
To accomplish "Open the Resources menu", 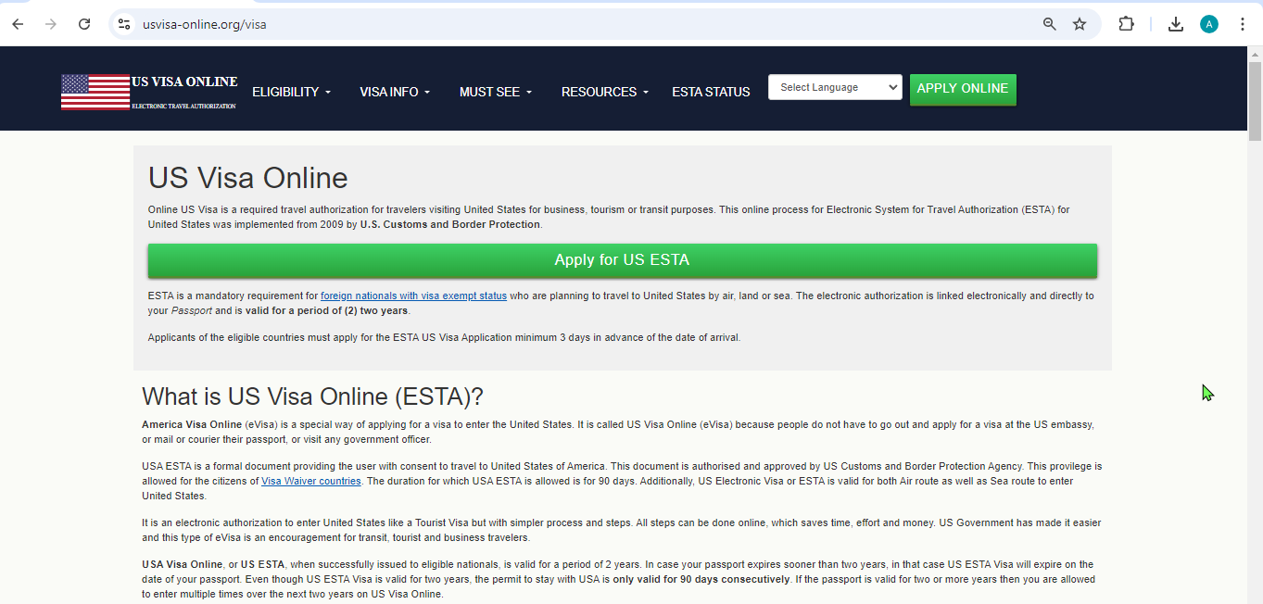I will (605, 92).
